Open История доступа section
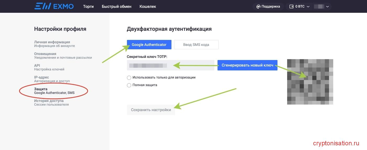Viewport: 367px width, 150px height. [51, 103]
